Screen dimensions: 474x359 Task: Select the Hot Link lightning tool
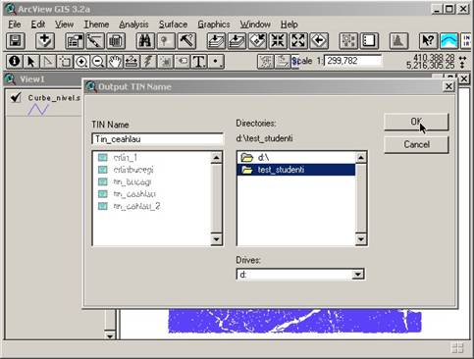(148, 62)
